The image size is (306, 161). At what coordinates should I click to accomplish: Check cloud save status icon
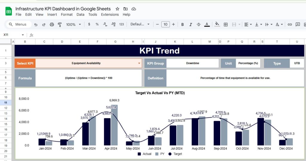tap(134, 9)
